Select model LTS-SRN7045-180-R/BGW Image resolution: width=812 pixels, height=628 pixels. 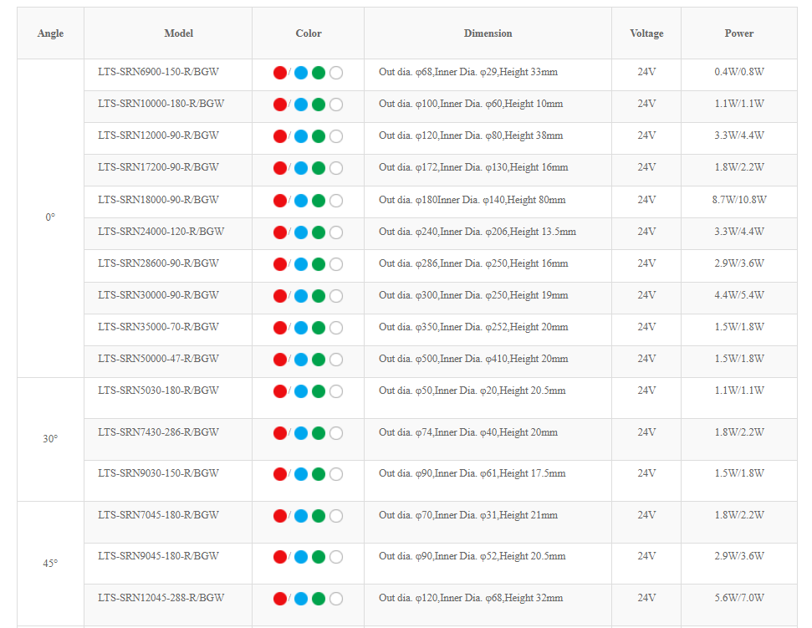coord(158,515)
